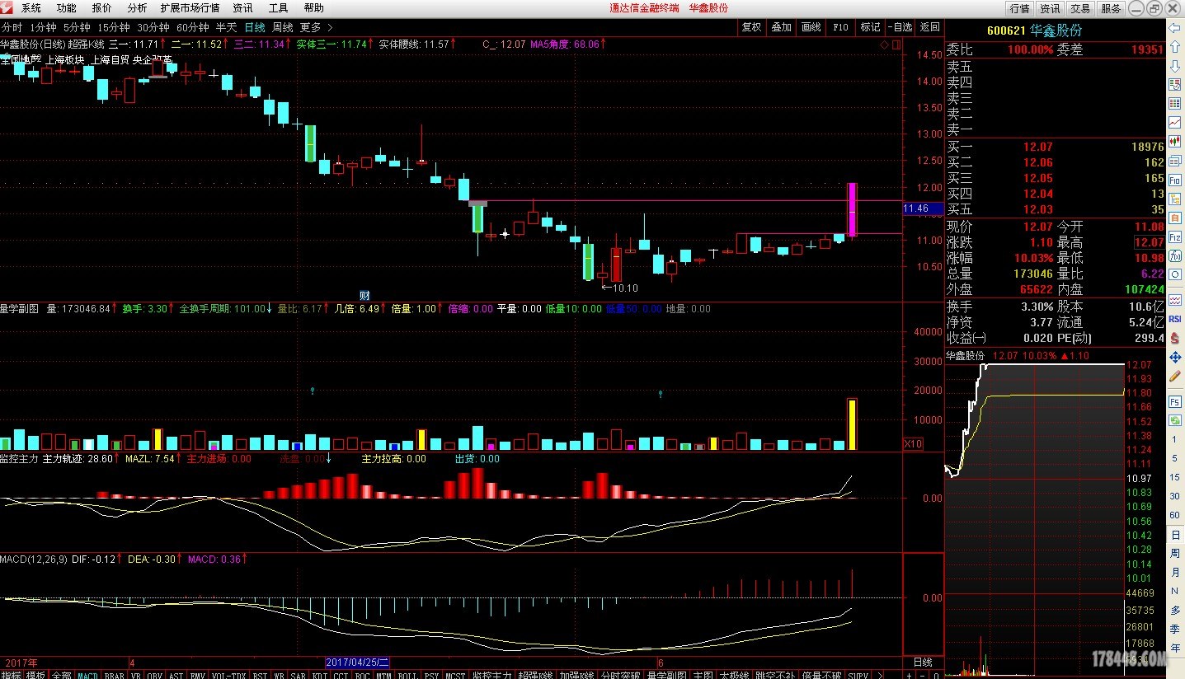The width and height of the screenshot is (1185, 679).
Task: Select the 量学副图 indicator tab at bottom
Action: 668,675
